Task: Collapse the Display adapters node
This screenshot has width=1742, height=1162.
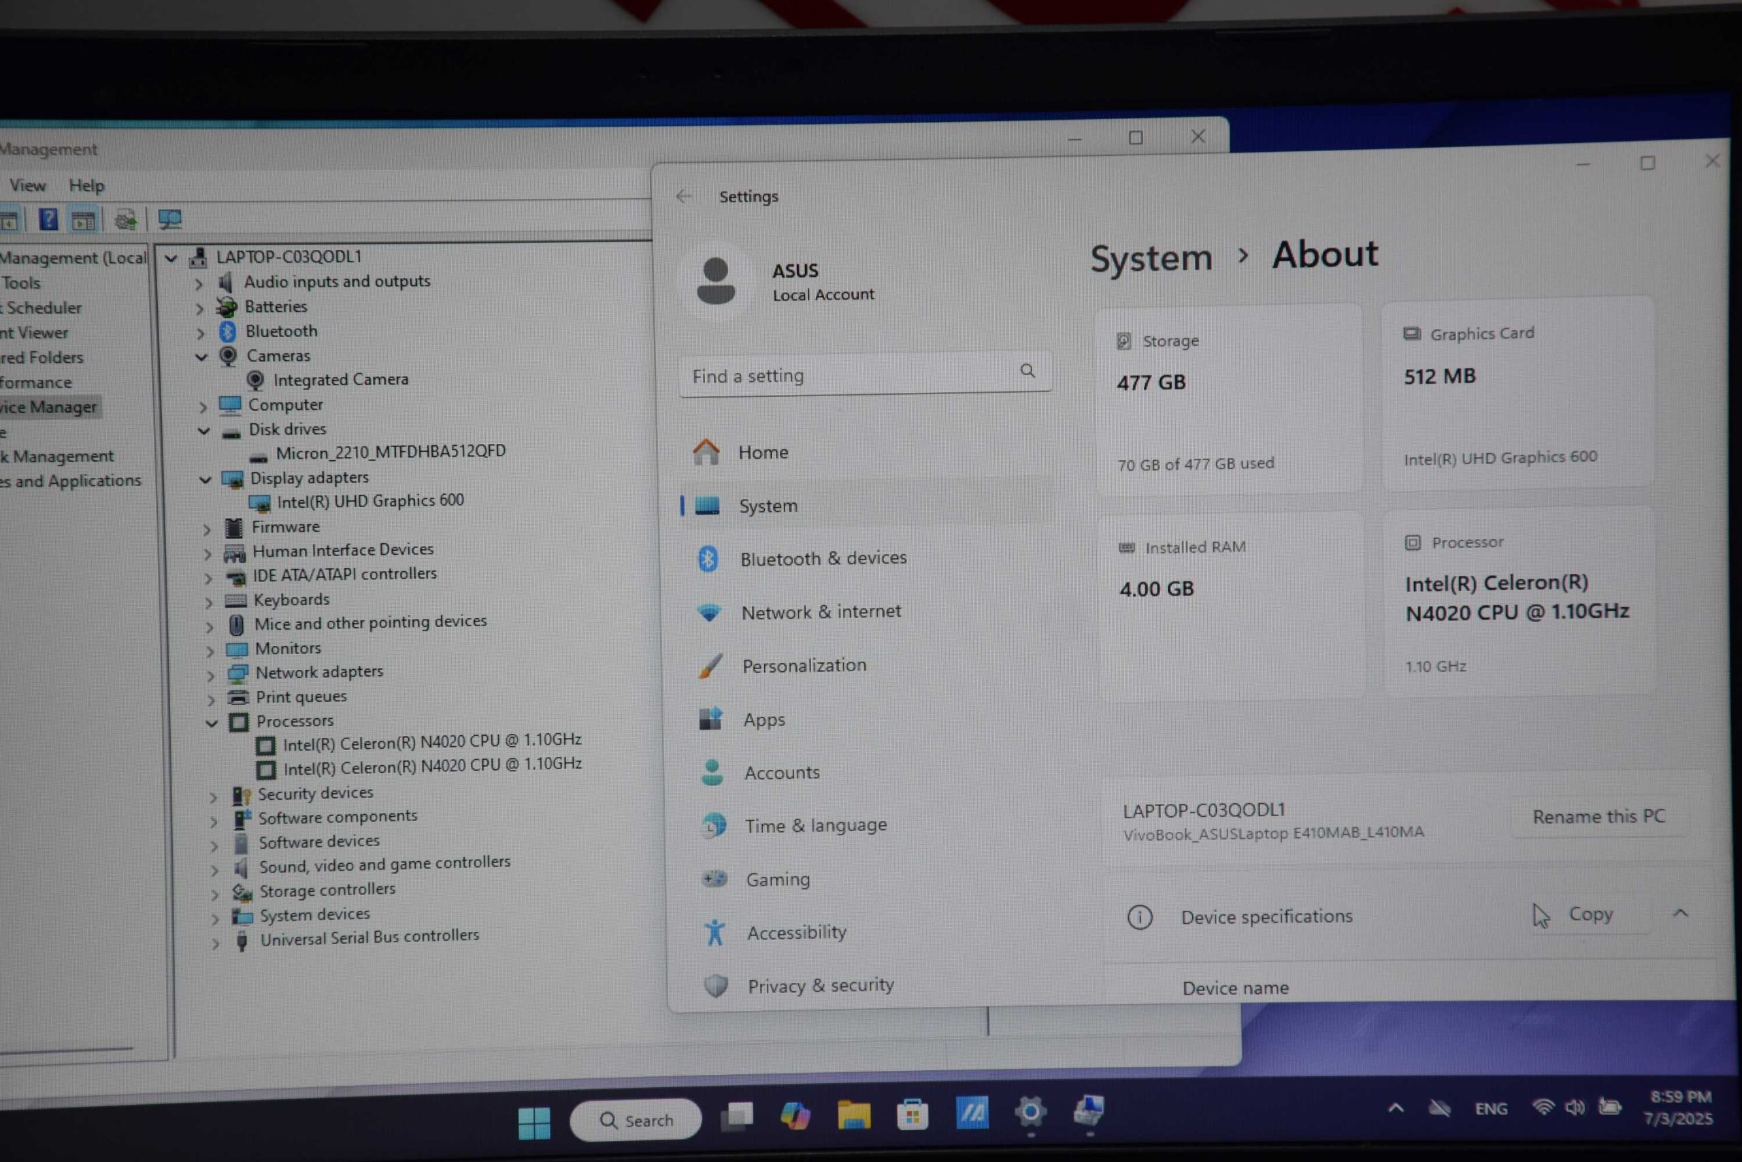Action: (x=205, y=479)
